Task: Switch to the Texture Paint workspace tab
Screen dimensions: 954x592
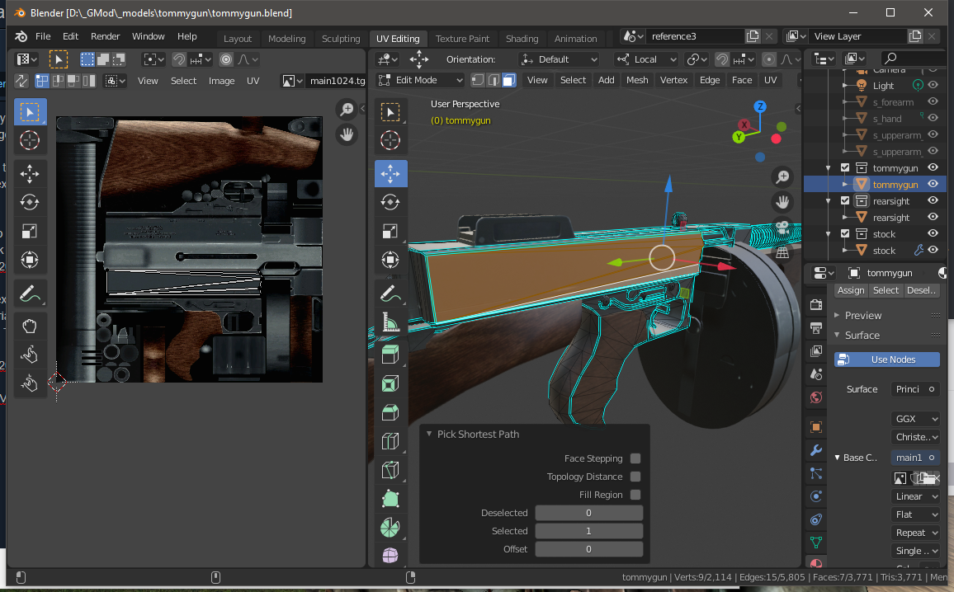Action: 462,39
